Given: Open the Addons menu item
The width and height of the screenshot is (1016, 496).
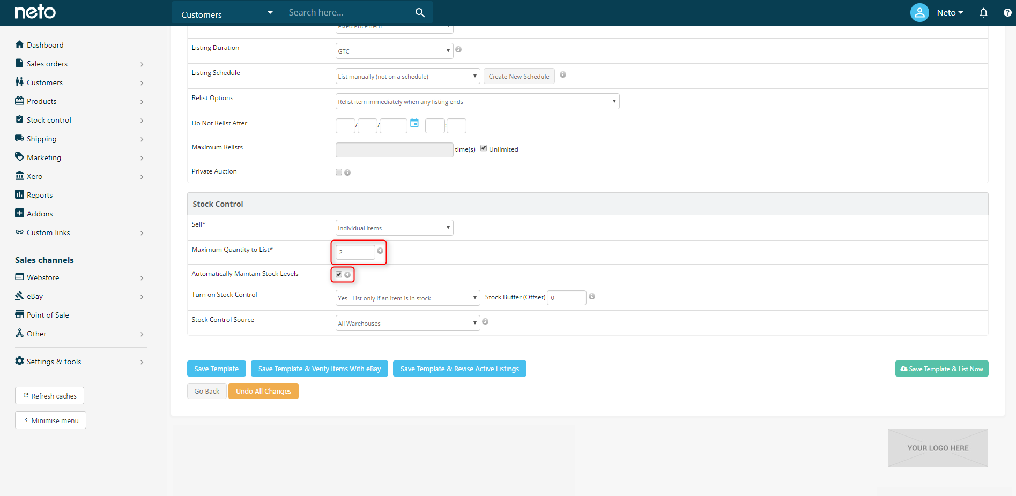Looking at the screenshot, I should pyautogui.click(x=40, y=214).
